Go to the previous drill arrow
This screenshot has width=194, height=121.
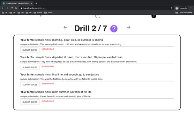coord(65,27)
